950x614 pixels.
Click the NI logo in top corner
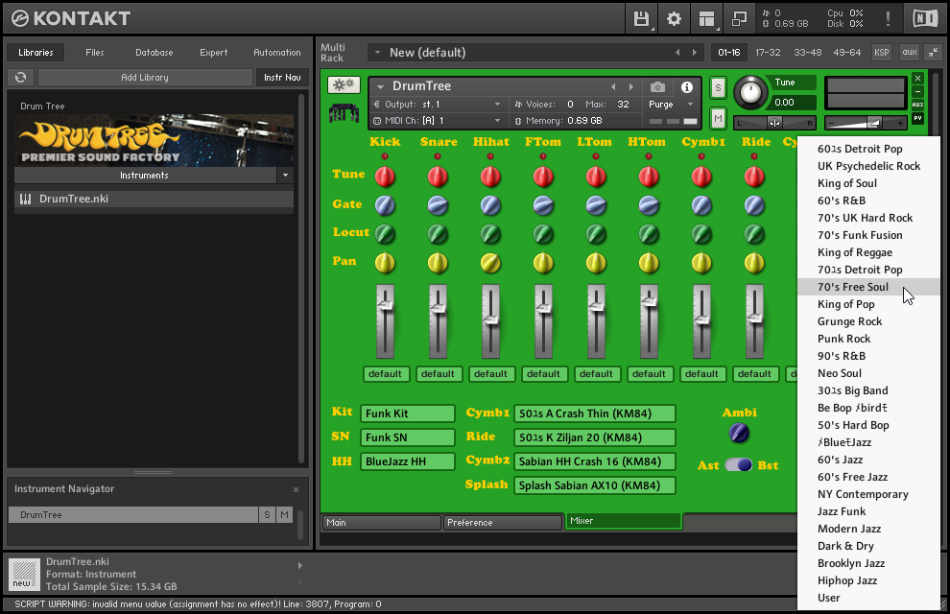coord(925,19)
